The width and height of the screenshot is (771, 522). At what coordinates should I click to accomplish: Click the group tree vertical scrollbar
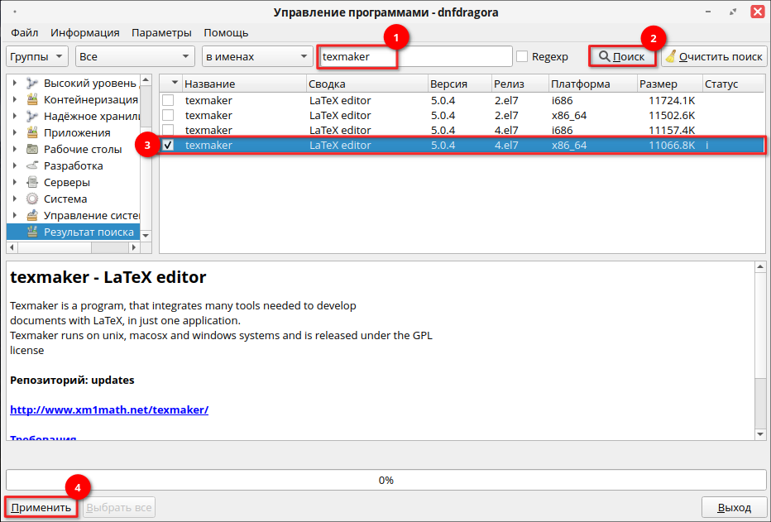[x=146, y=157]
